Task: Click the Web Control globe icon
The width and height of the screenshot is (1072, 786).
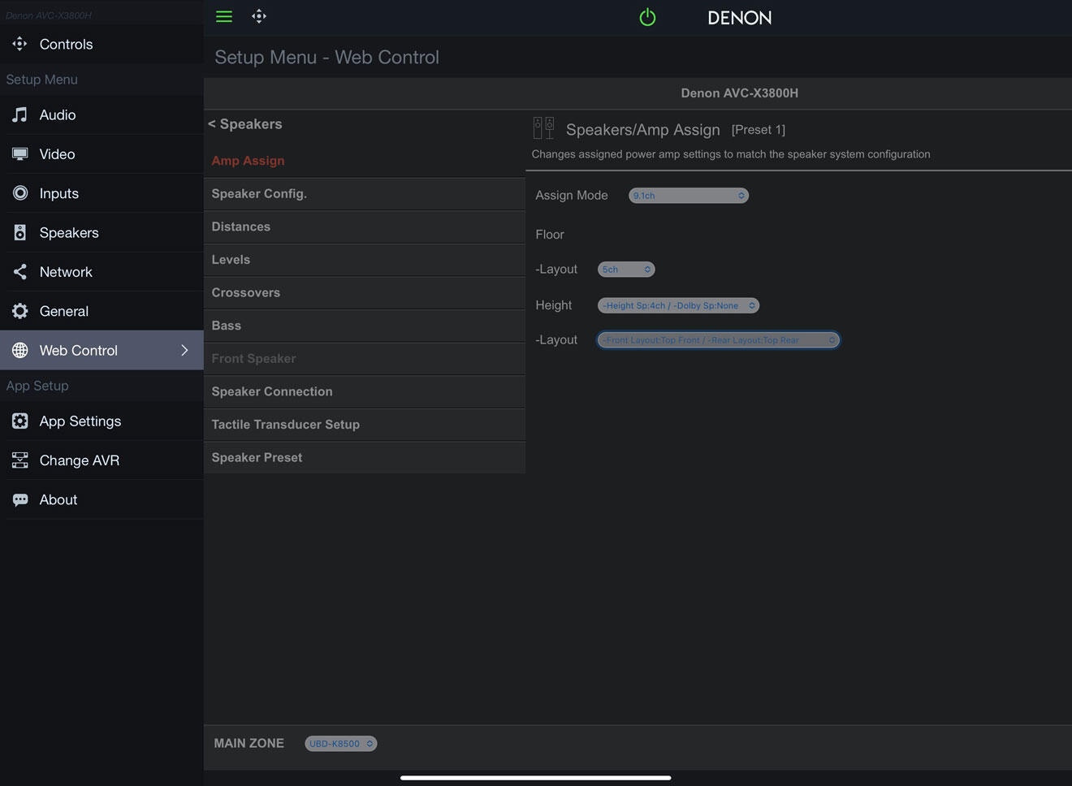Action: tap(19, 350)
